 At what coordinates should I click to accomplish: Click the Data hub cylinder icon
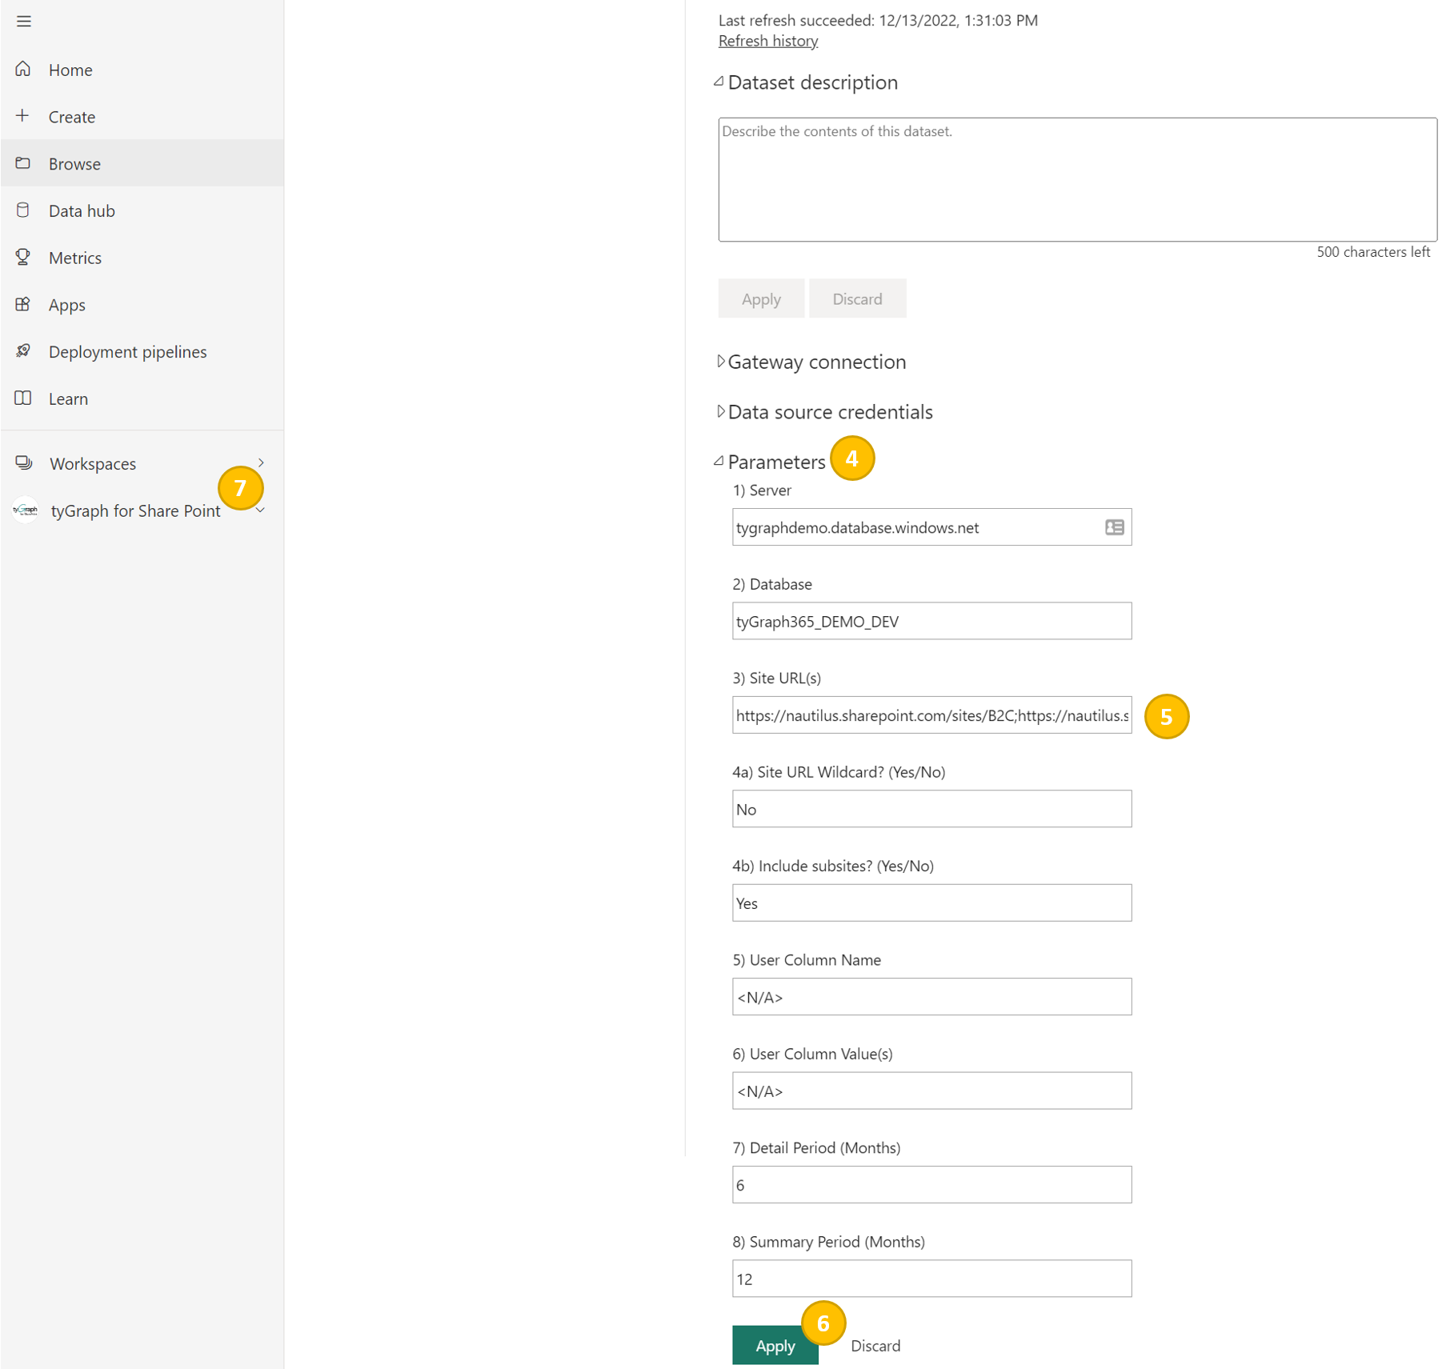[23, 210]
